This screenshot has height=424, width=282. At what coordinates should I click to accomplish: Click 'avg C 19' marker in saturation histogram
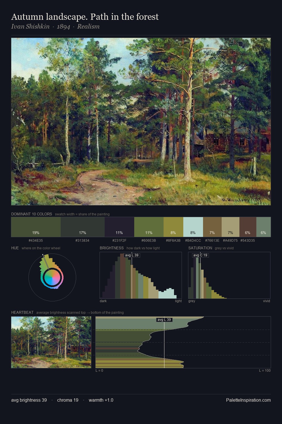point(201,255)
